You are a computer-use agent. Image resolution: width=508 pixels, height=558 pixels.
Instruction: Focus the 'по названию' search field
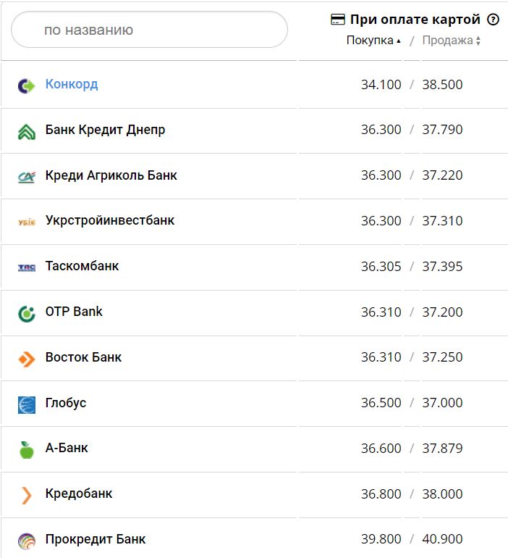pos(149,30)
